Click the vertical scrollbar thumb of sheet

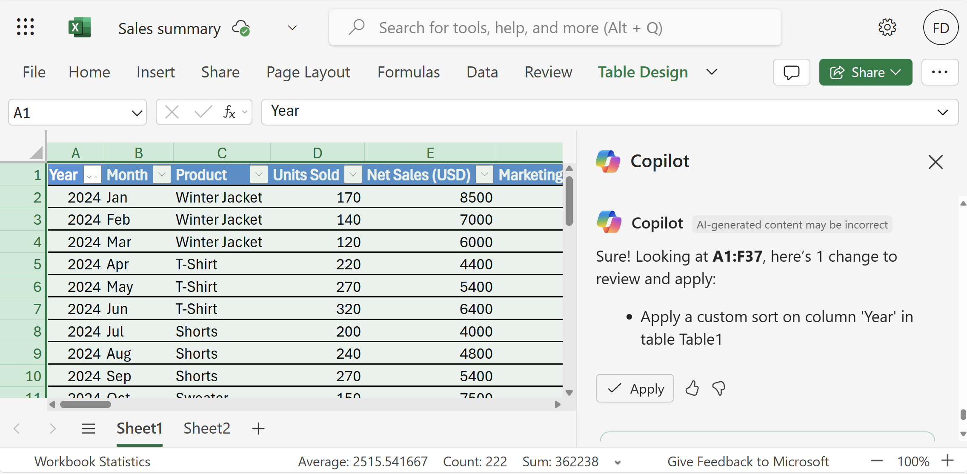(x=569, y=201)
